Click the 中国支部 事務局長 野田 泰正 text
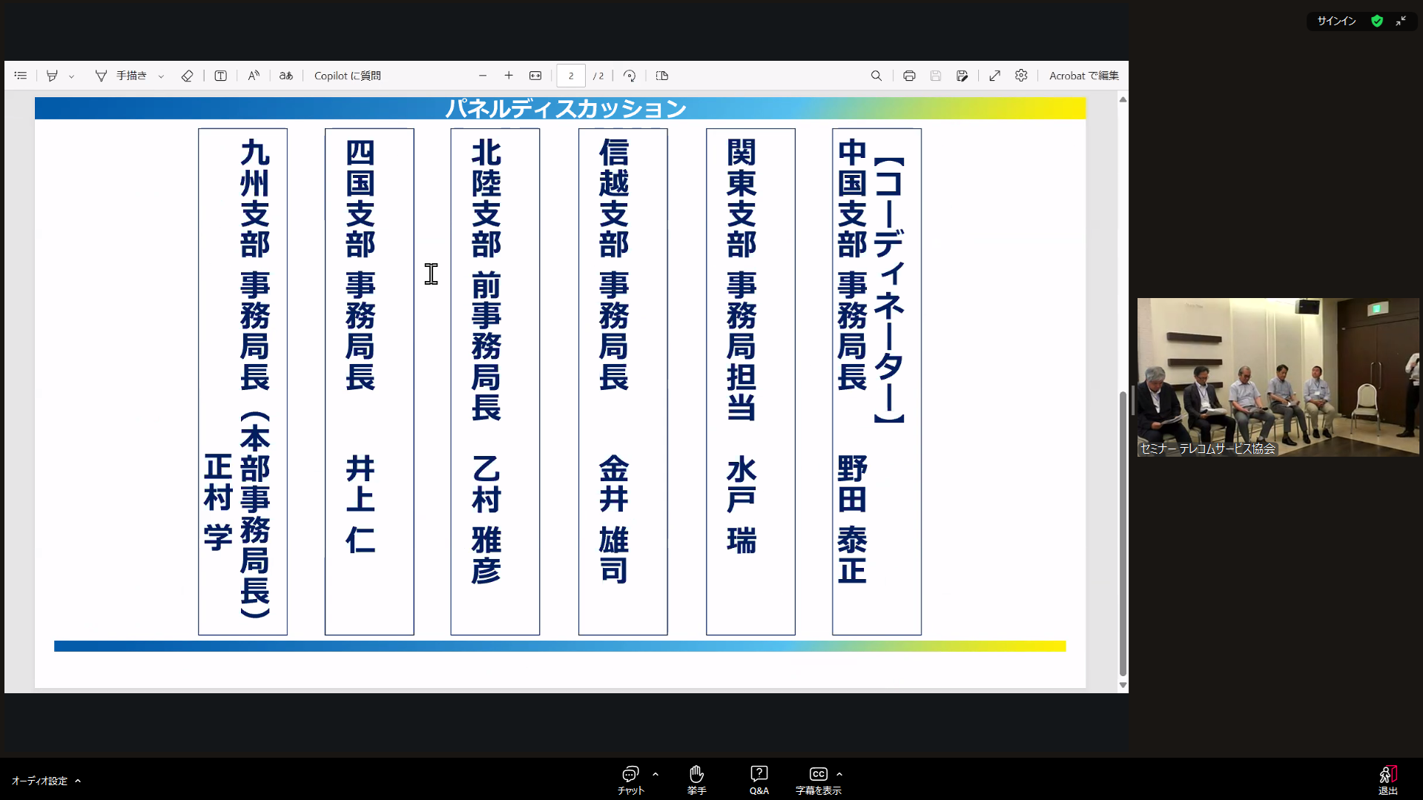This screenshot has height=800, width=1423. [x=852, y=361]
